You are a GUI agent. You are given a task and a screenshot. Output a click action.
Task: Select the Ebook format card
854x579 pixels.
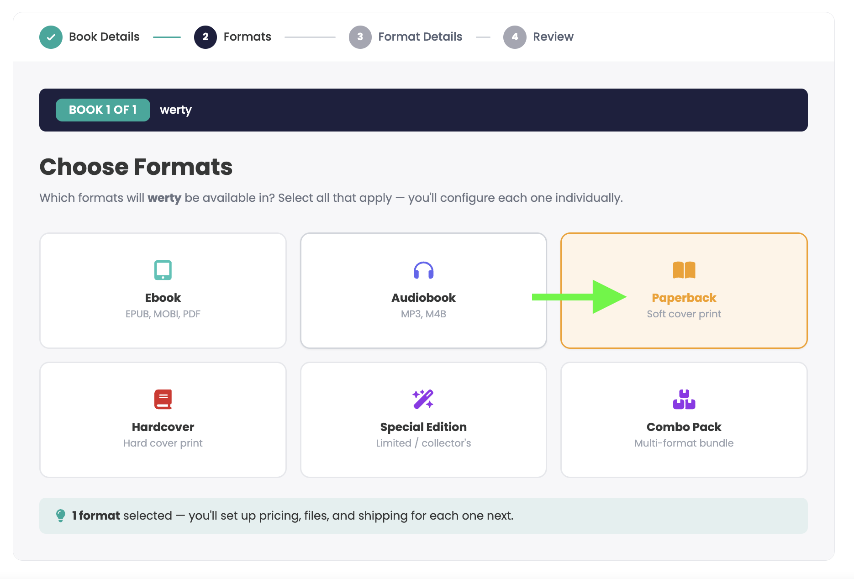pos(163,290)
